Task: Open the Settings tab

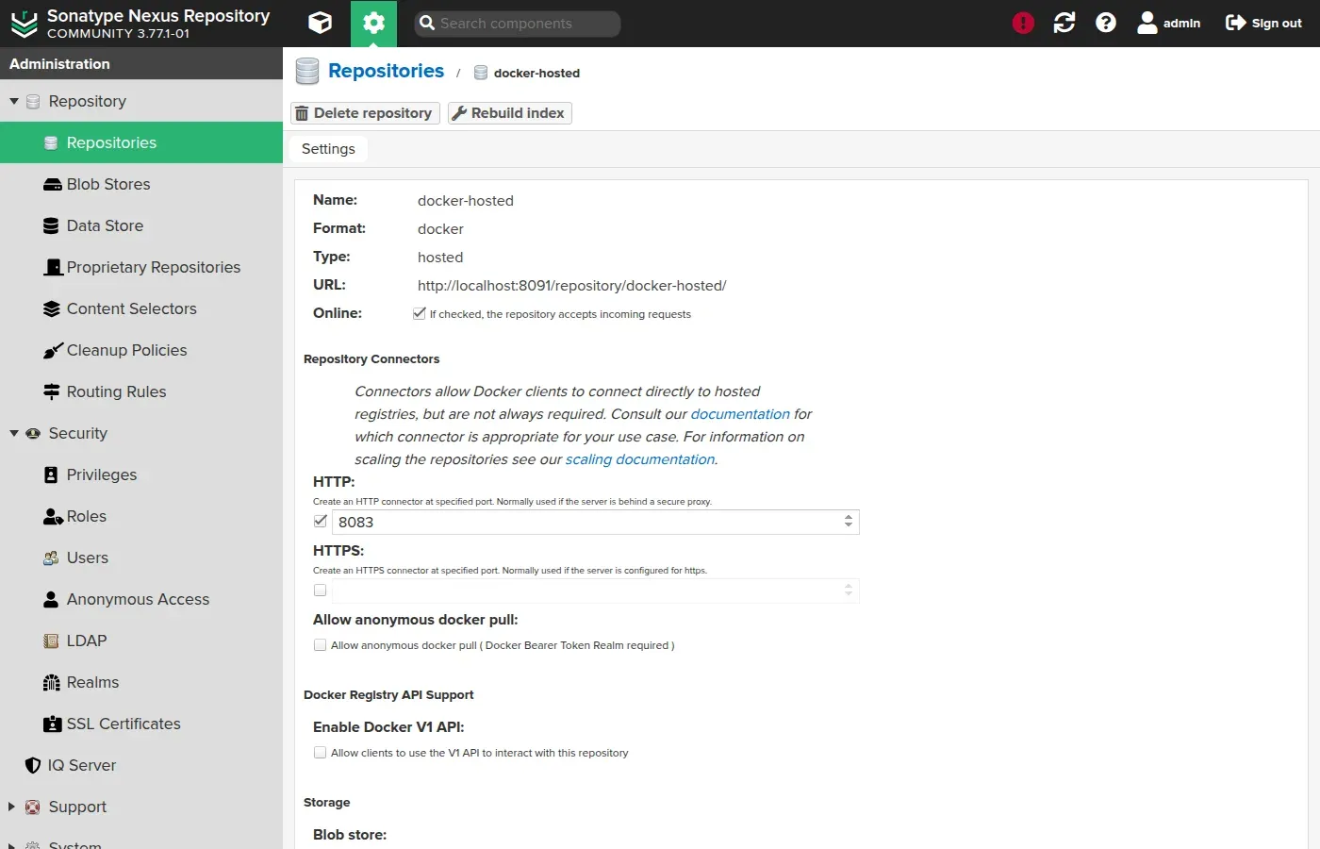Action: tap(328, 149)
